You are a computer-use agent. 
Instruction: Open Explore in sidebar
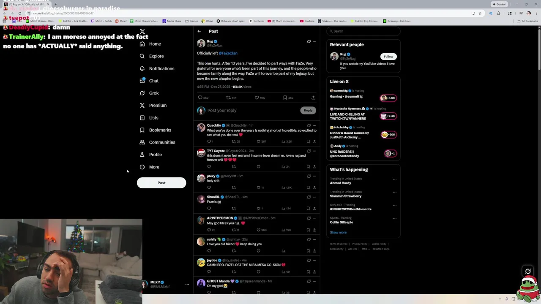151,56
